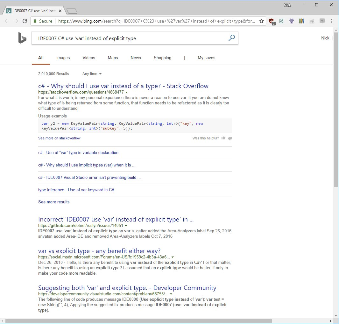Click the right arrow of horizontal scrollbar
Image resolution: width=339 pixels, height=324 pixels.
tap(331, 321)
